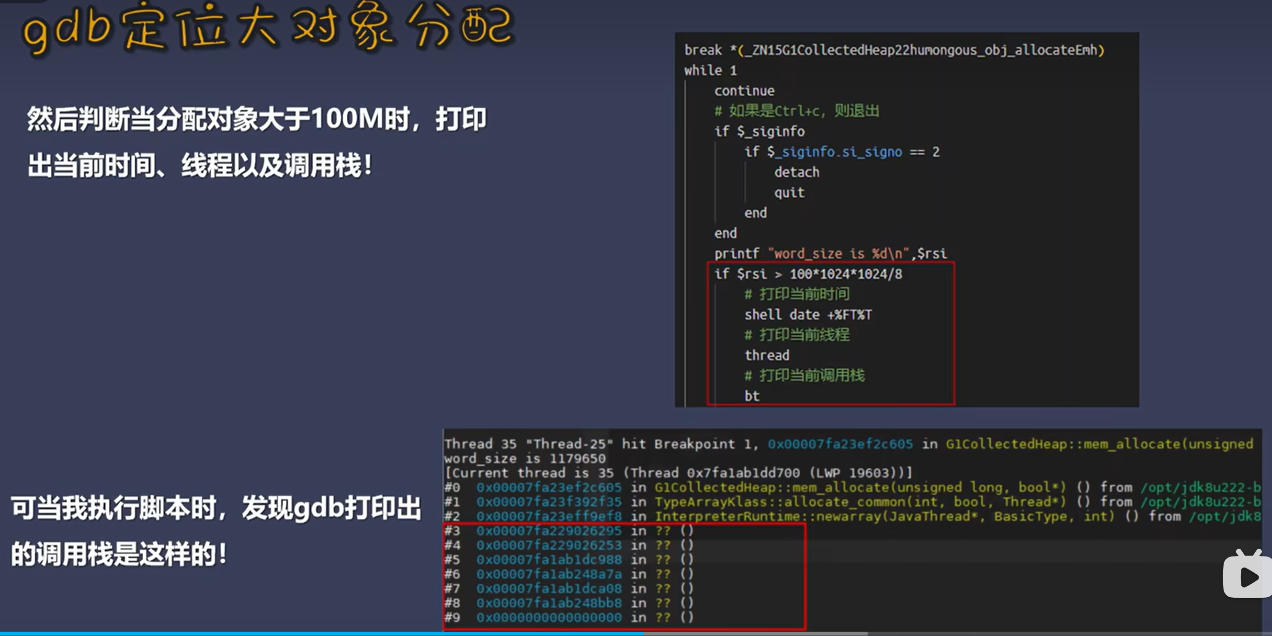
Task: Click last frame #9 with zero address
Action: pyautogui.click(x=549, y=618)
